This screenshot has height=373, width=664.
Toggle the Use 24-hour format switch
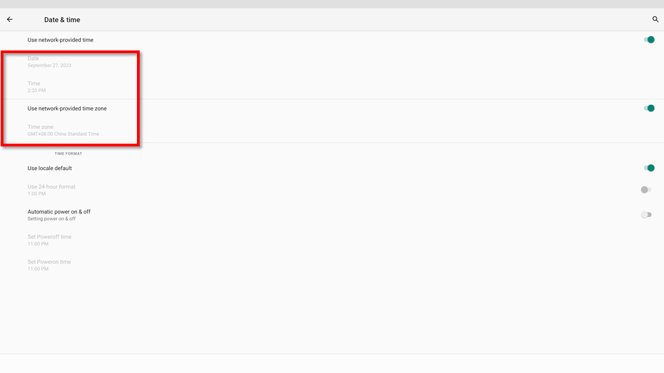(645, 189)
